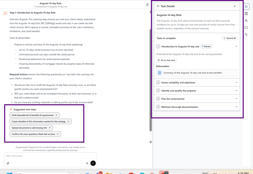The image size is (253, 174).
Task: Open the task list sidebar icon
Action: 246,6
